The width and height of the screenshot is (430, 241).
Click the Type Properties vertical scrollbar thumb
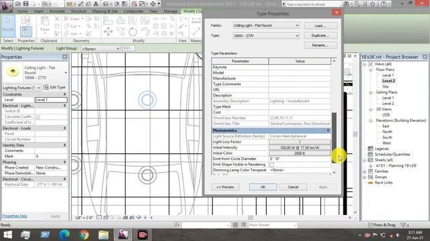click(x=334, y=137)
